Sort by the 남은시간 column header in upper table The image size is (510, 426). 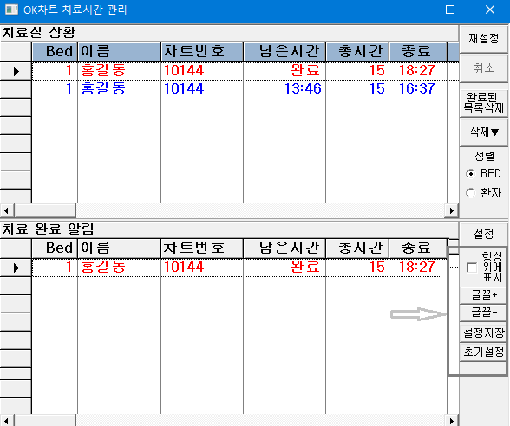(284, 52)
